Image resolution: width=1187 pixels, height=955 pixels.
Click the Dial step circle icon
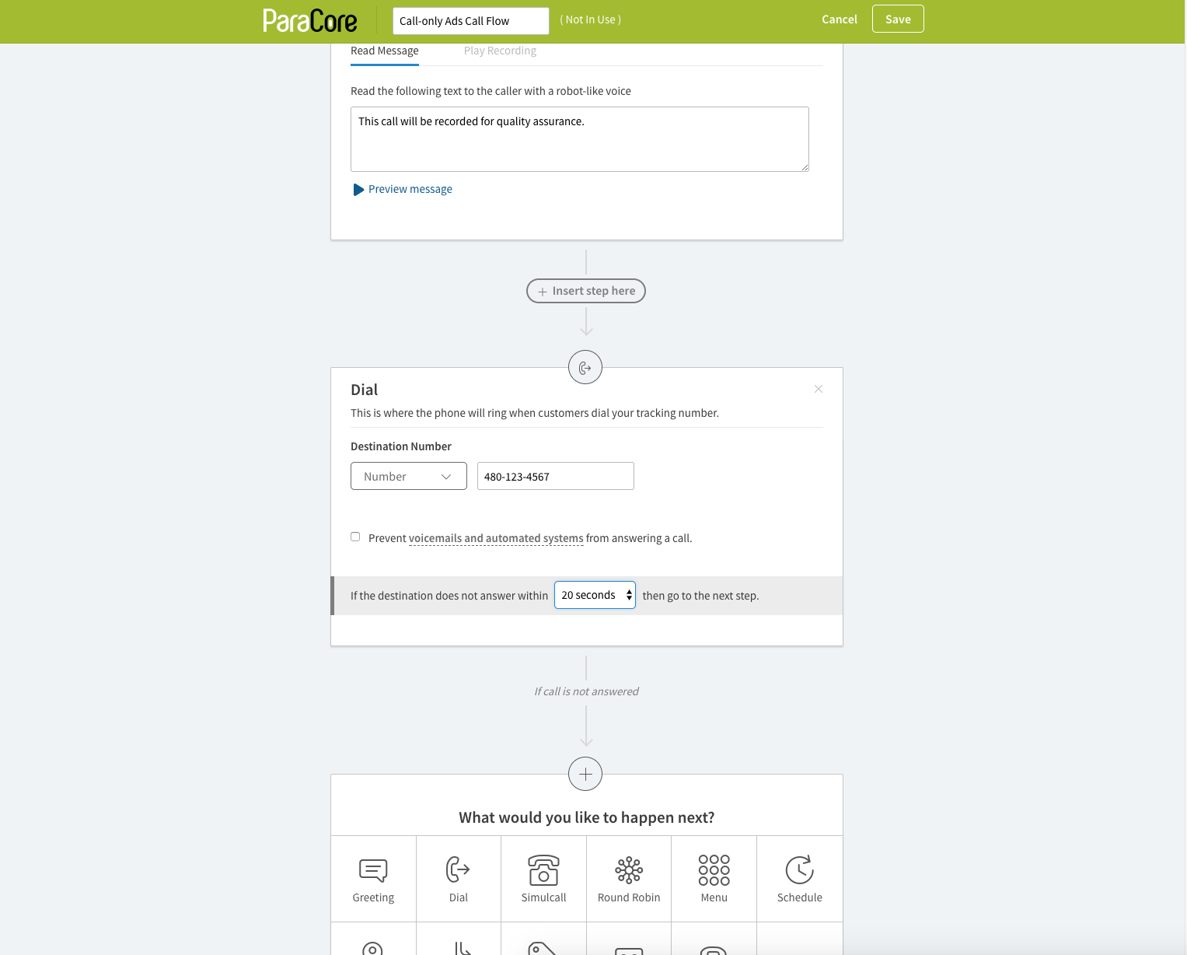[585, 367]
